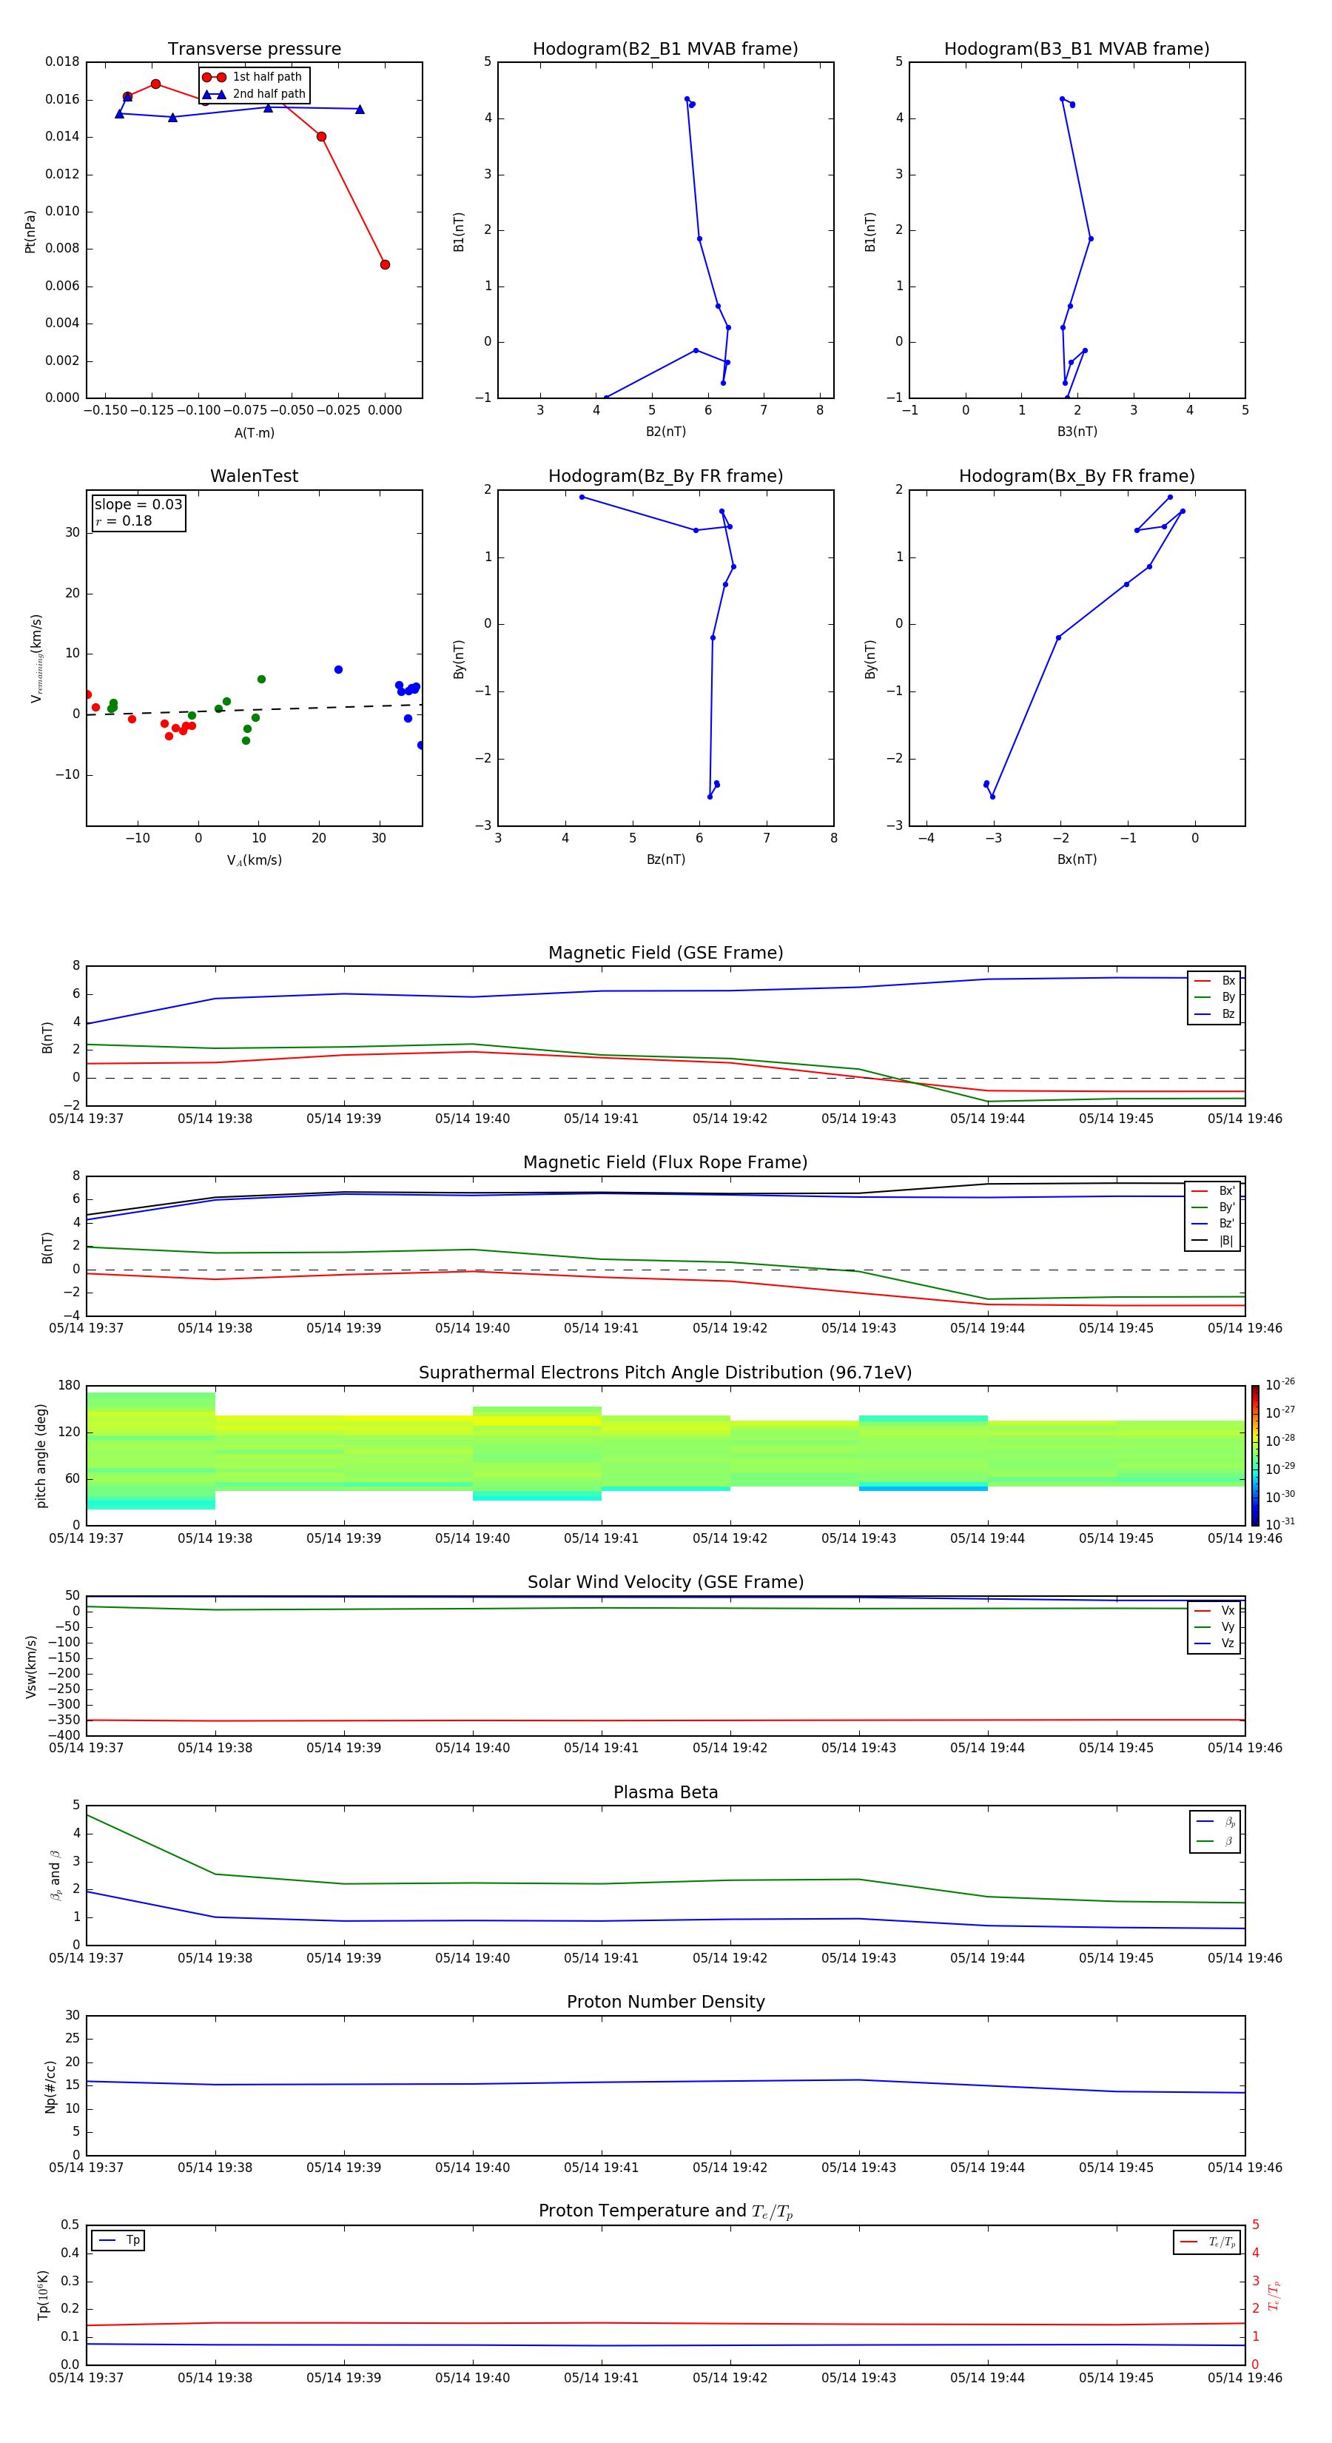Click the "Hodogram(Bx_By FR frame)" title

(1077, 476)
